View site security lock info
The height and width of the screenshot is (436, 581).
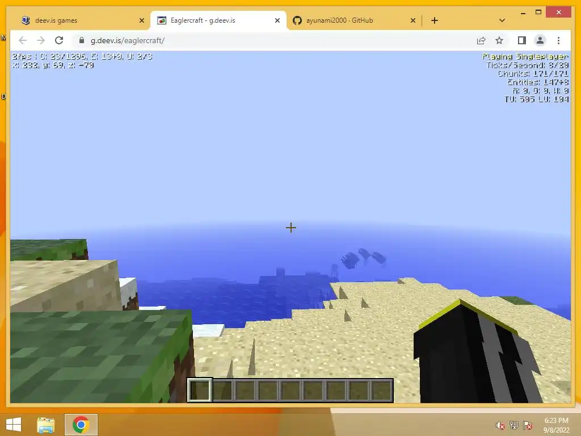pyautogui.click(x=82, y=40)
